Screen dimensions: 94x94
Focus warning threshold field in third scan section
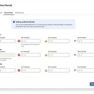(59, 70)
